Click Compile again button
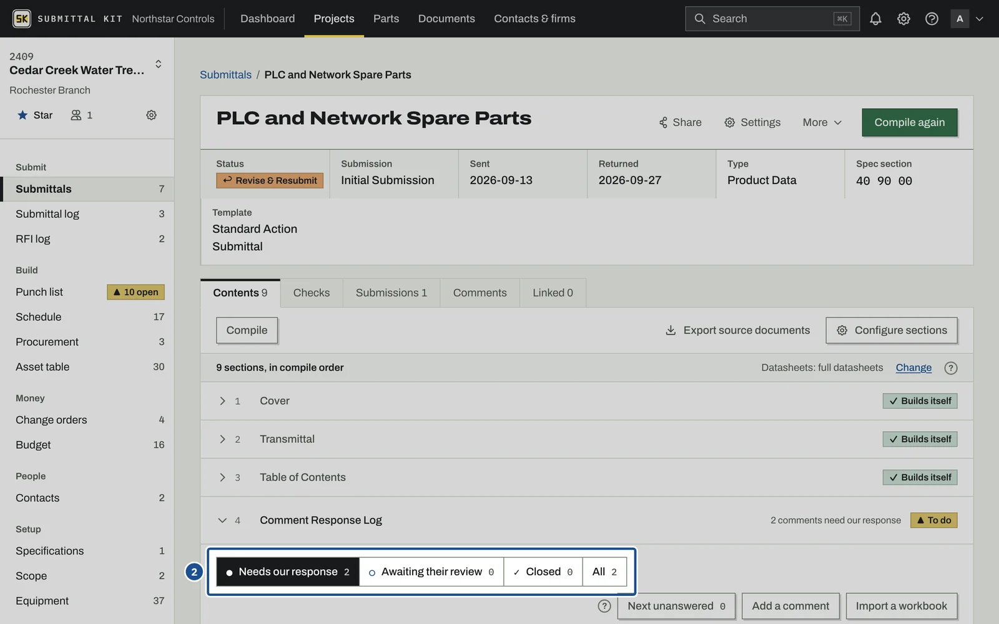The width and height of the screenshot is (999, 624). [x=910, y=122]
